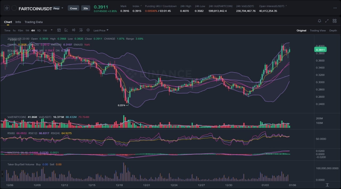Expand the FARTCOINUSDT pair selector arrow
341x189 pixels.
(62, 8)
